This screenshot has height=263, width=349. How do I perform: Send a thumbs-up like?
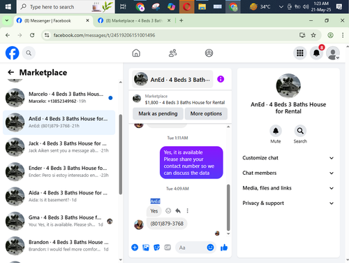224,248
